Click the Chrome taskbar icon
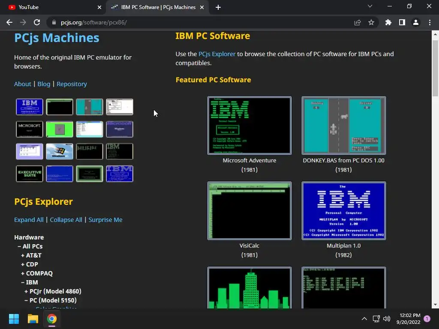 tap(52, 319)
